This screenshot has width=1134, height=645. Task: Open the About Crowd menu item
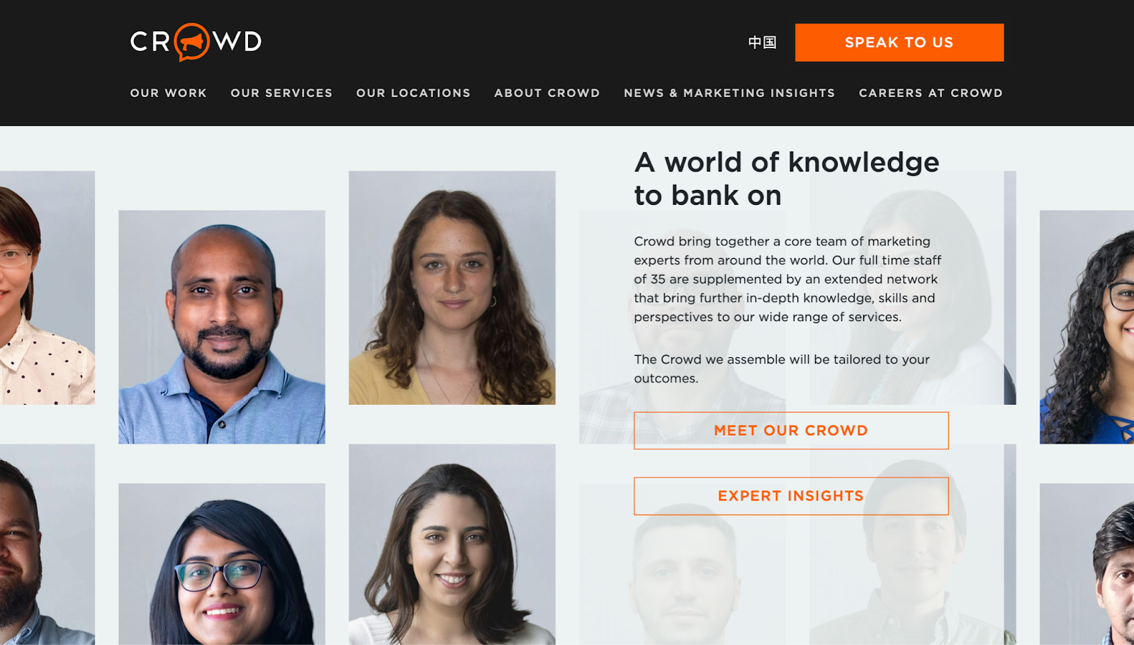[x=547, y=93]
